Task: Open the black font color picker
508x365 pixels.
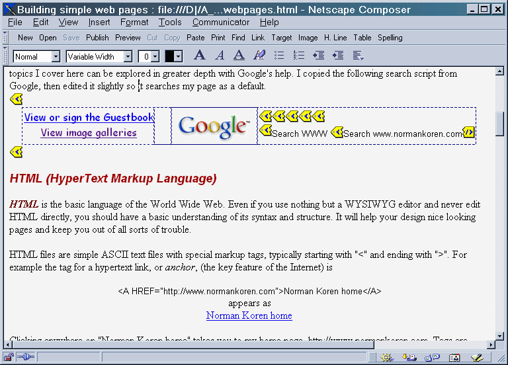Action: (174, 56)
